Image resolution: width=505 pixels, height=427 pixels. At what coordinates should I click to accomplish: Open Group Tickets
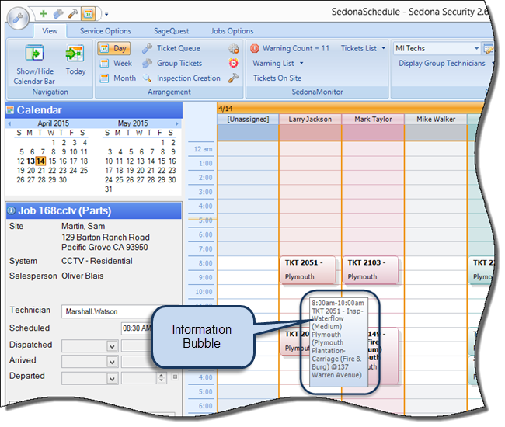point(172,64)
